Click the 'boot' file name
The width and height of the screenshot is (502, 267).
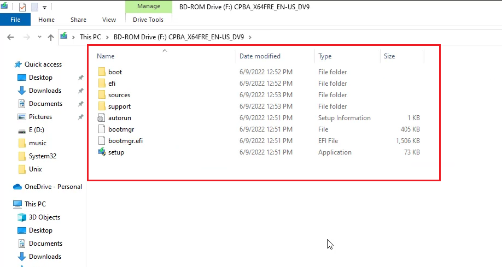point(115,72)
